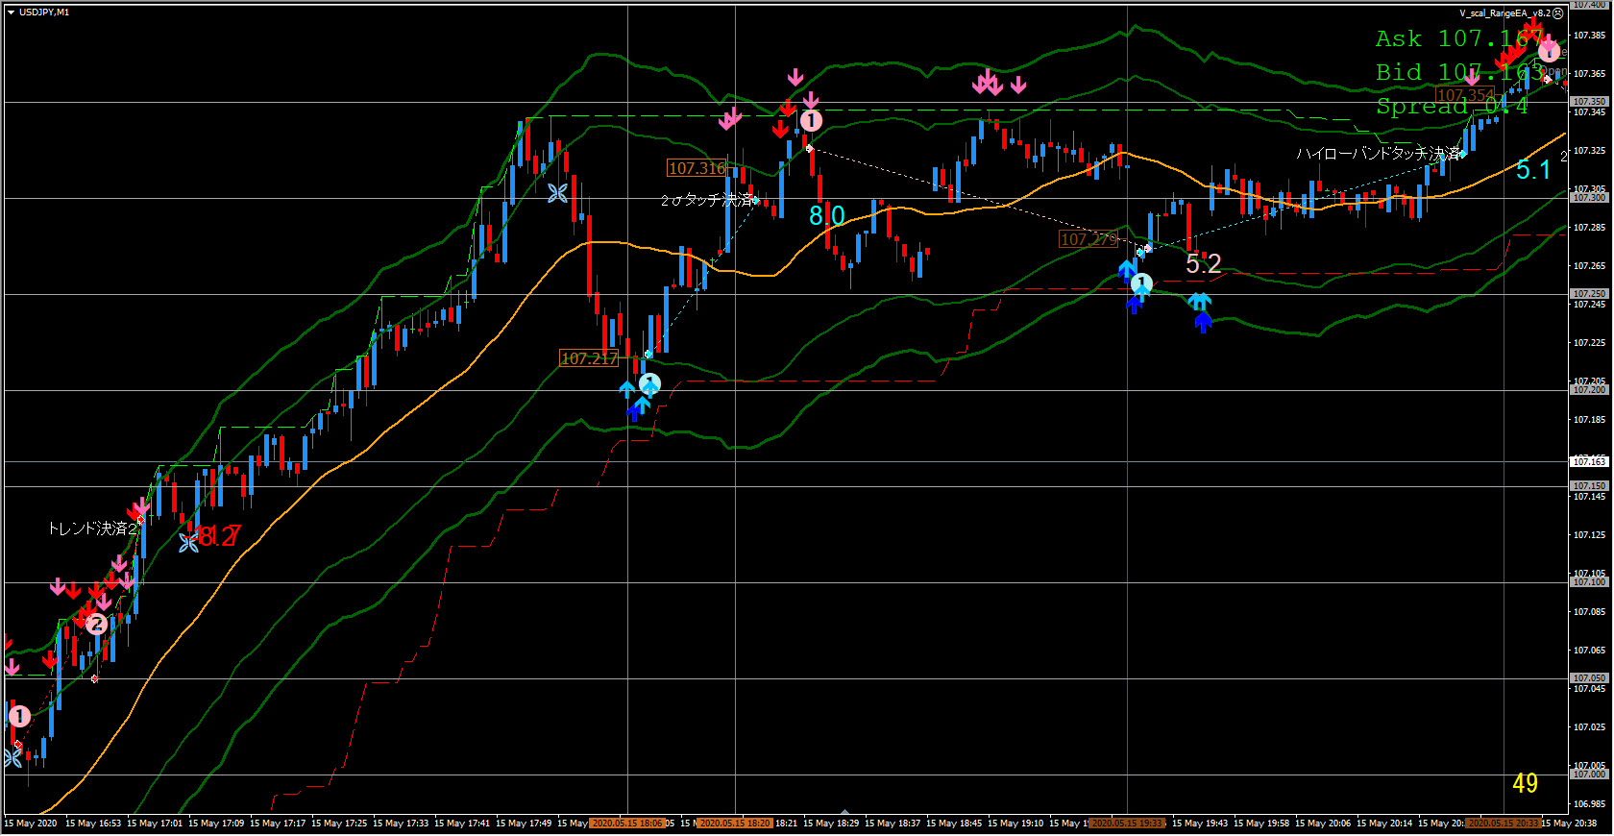Select the dark-blue up arrow lowest below 5.2
The height and width of the screenshot is (836, 1614).
tap(1204, 323)
